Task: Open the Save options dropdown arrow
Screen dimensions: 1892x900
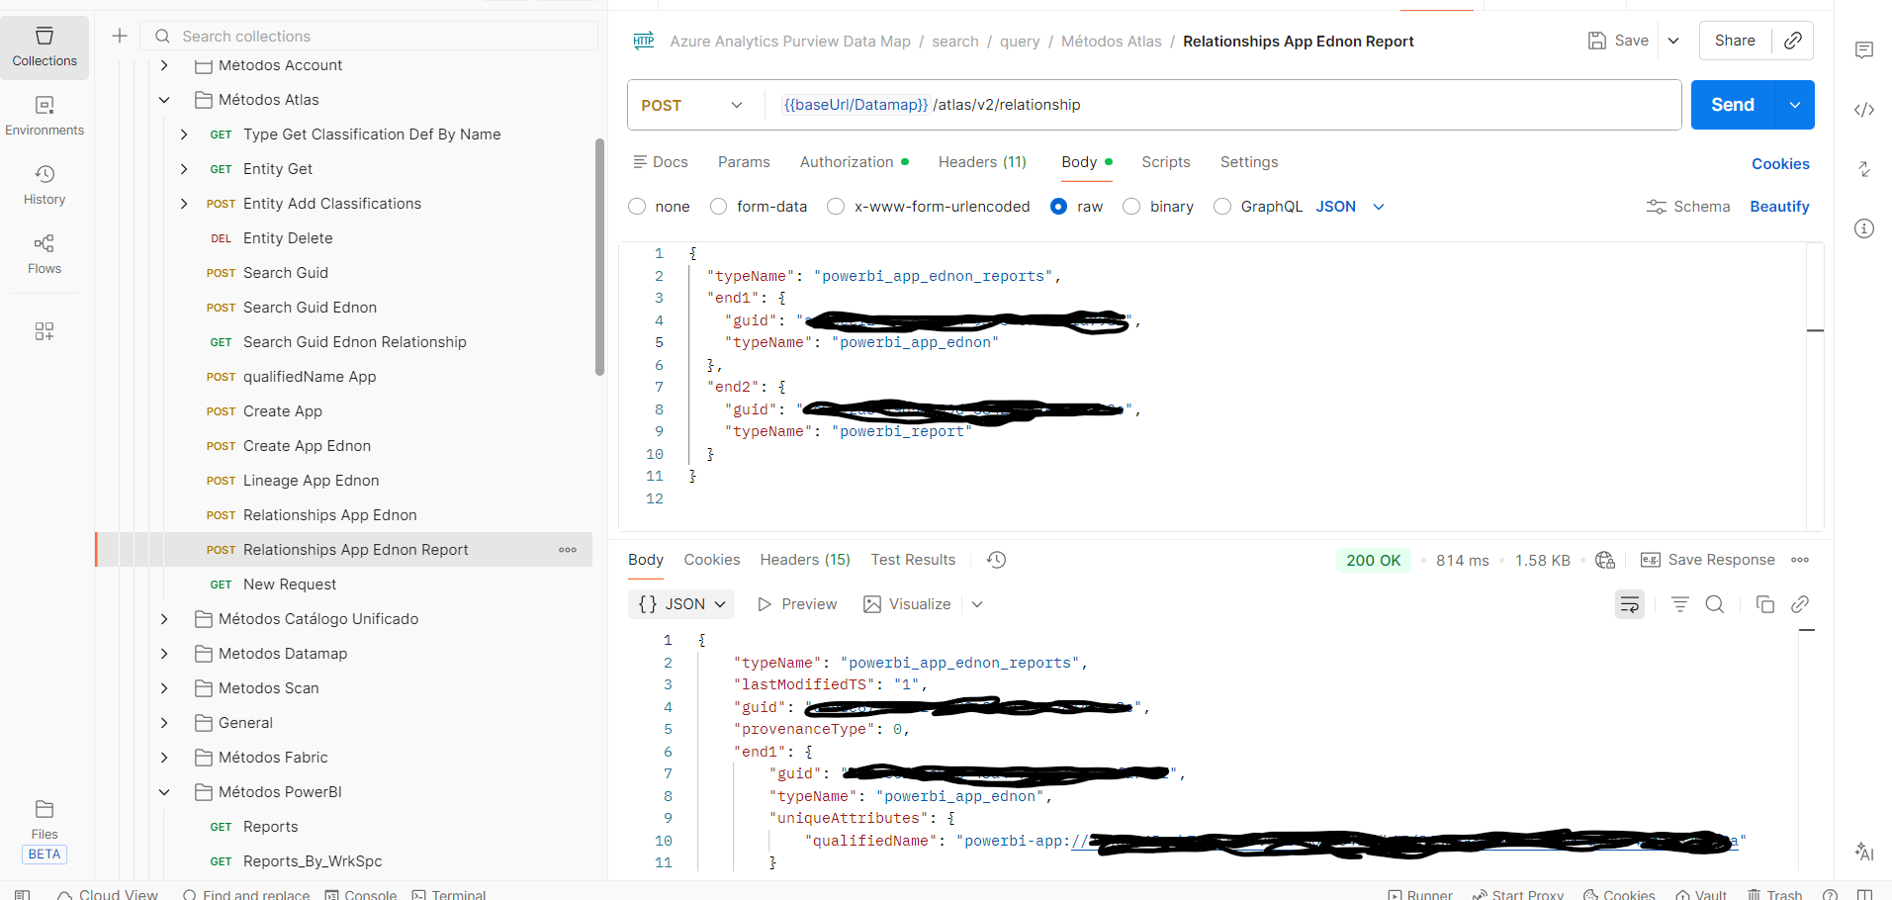Action: [1673, 41]
